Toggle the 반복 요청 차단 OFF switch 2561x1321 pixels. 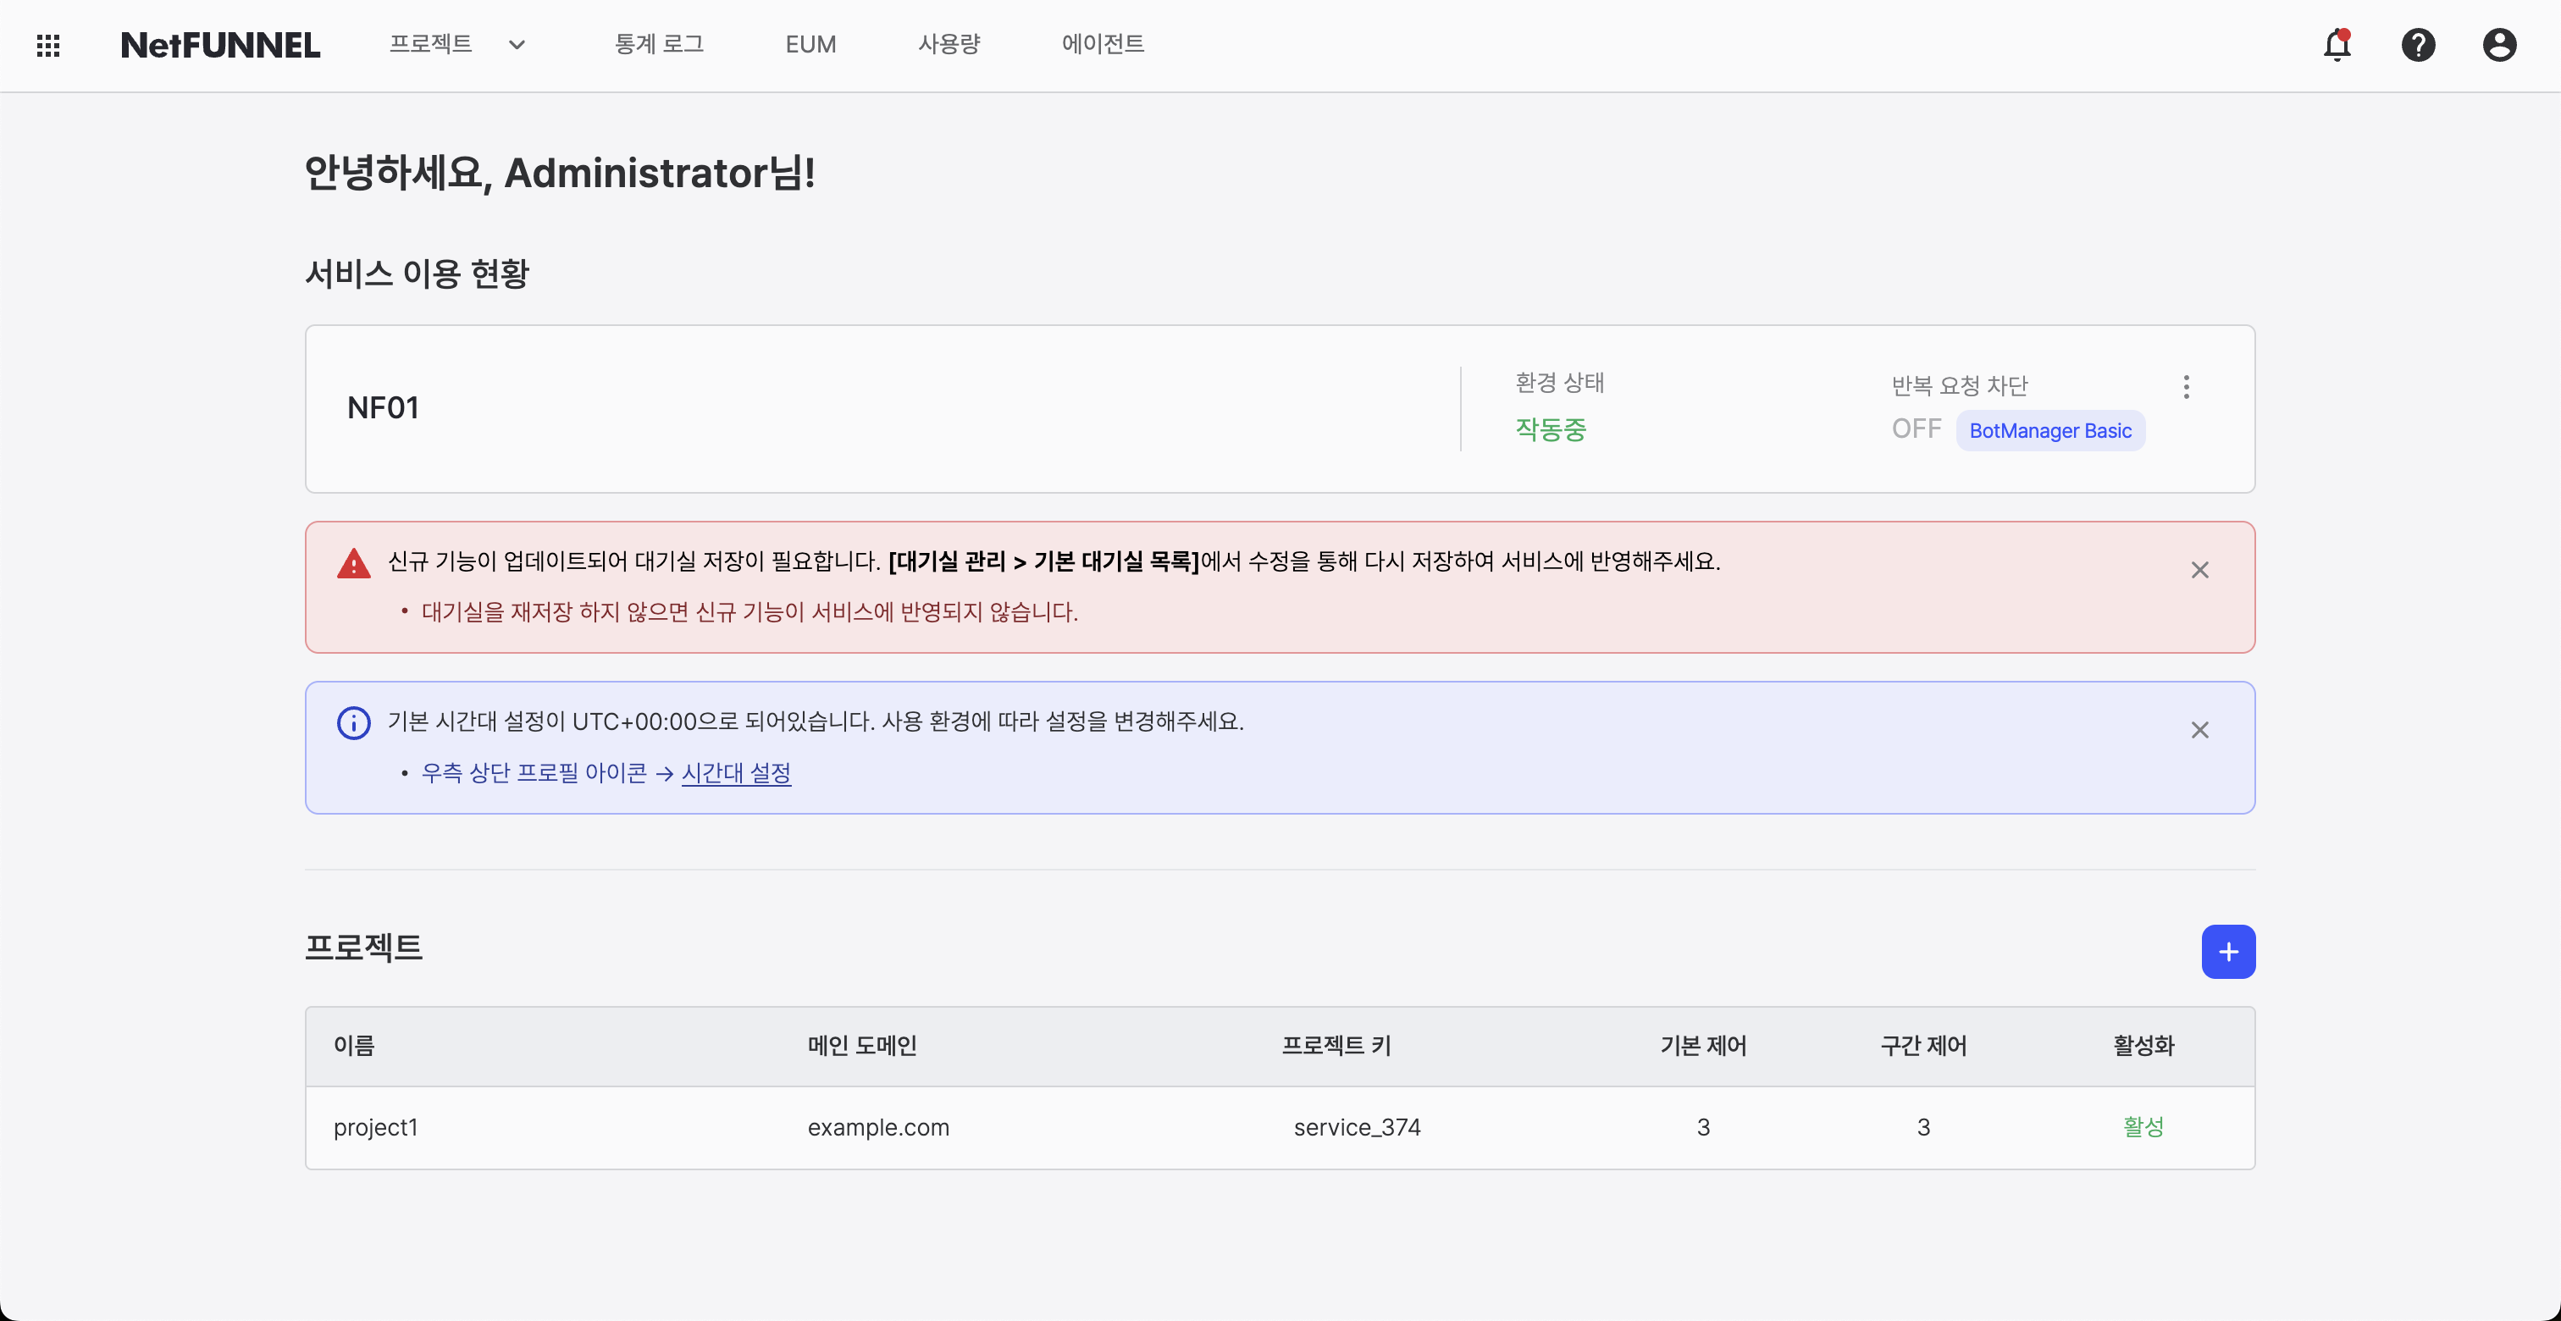pyautogui.click(x=1916, y=428)
